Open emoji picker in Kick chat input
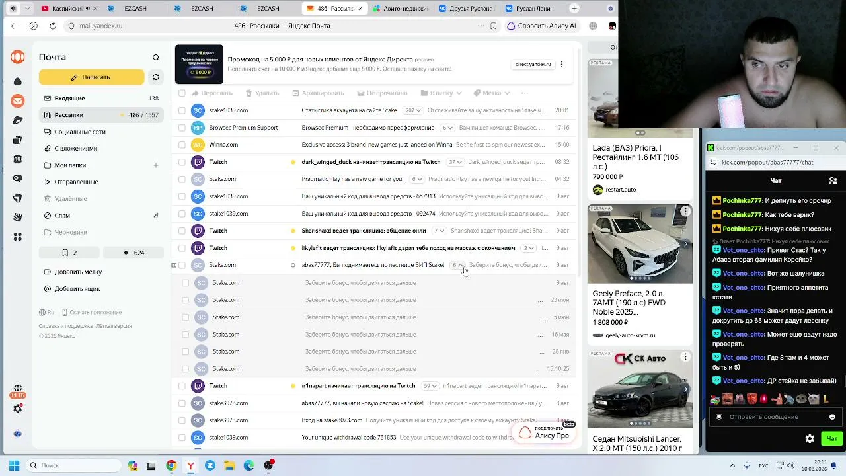The width and height of the screenshot is (846, 476). [832, 417]
